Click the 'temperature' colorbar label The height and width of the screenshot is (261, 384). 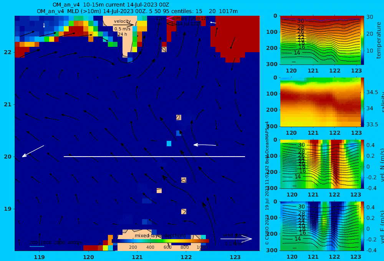pos(379,40)
